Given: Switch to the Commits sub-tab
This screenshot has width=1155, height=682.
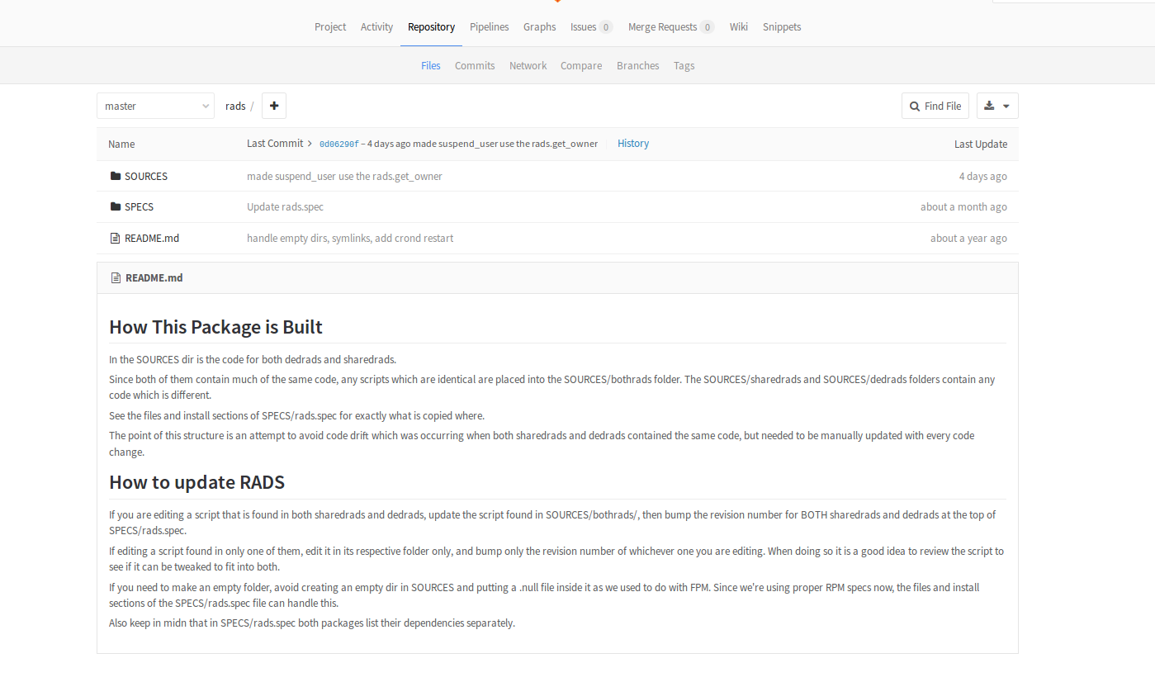Looking at the screenshot, I should tap(475, 65).
